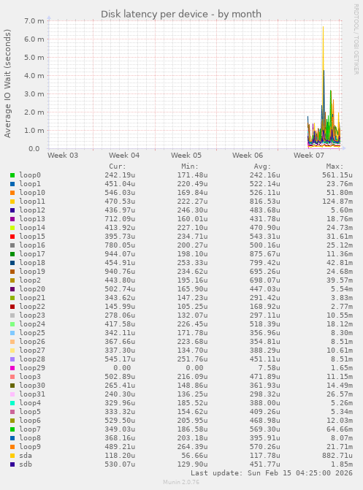Click the 'Avg:' column header
The height and width of the screenshot is (490, 363).
tap(262, 166)
